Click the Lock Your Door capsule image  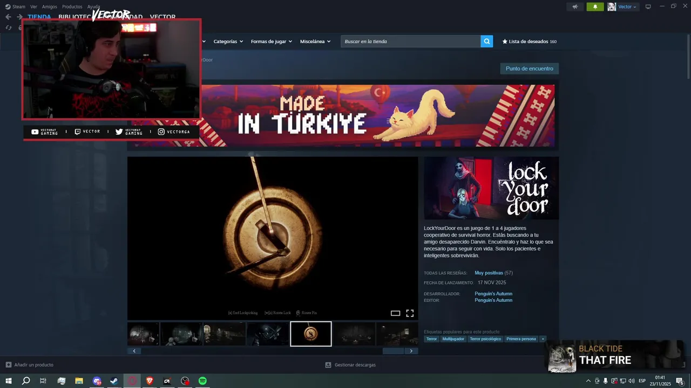(491, 188)
